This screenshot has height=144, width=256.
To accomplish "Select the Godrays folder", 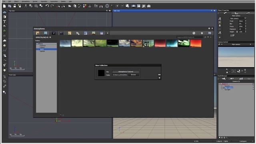I will point(43,46).
